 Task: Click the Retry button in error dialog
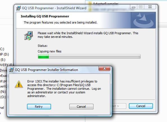(39, 107)
